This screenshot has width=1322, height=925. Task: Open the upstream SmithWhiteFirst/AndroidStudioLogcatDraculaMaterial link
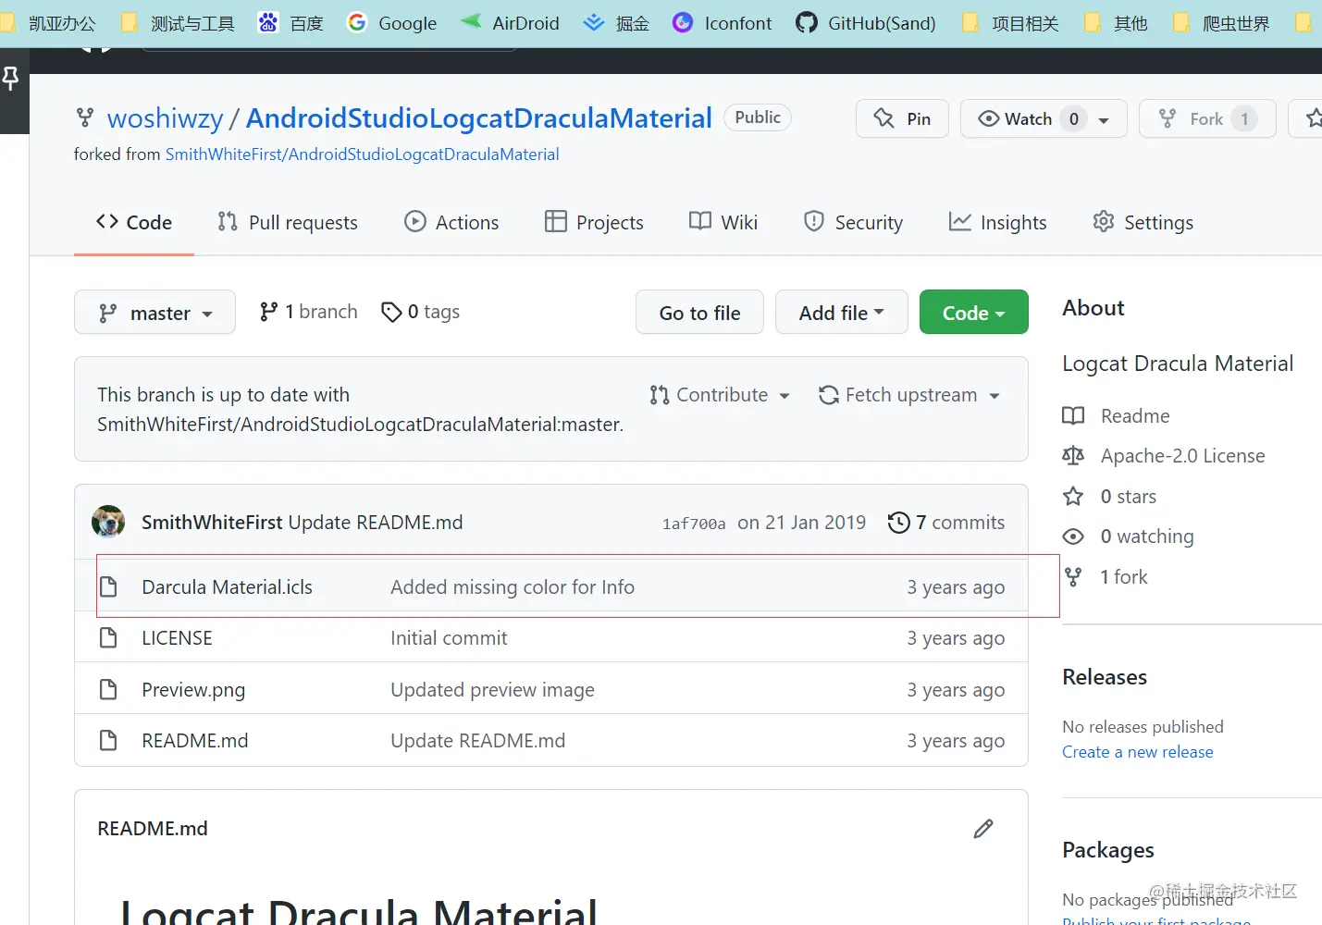[x=363, y=154]
